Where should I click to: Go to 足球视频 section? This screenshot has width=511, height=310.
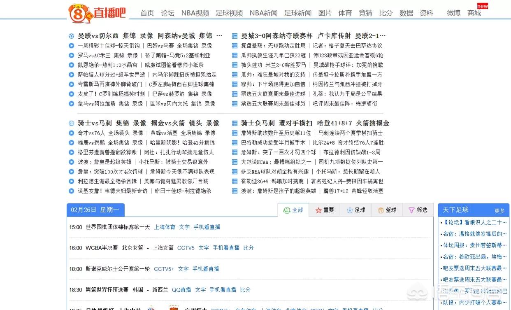pos(229,13)
